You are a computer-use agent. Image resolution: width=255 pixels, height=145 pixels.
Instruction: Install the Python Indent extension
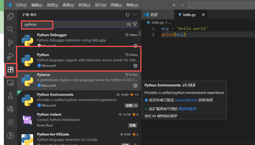tap(133, 125)
